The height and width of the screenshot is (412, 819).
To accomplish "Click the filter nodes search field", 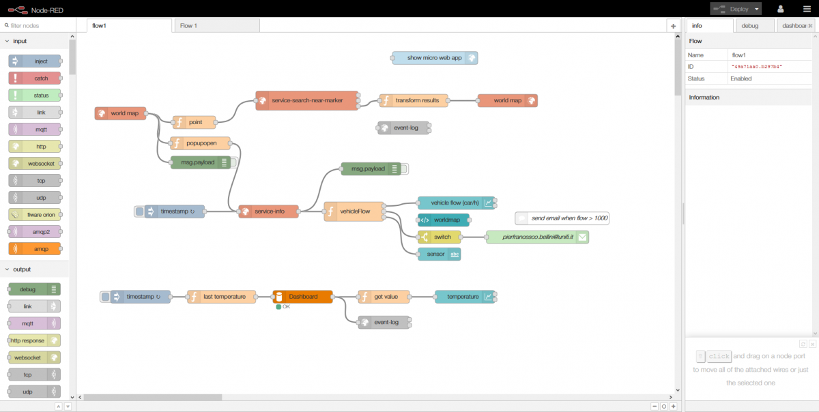I will [38, 26].
